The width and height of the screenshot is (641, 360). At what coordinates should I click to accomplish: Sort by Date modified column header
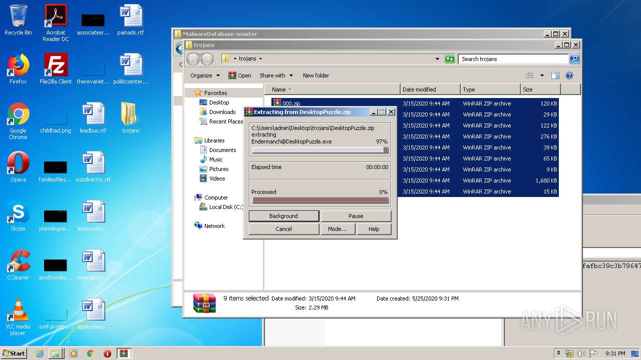tap(431, 89)
